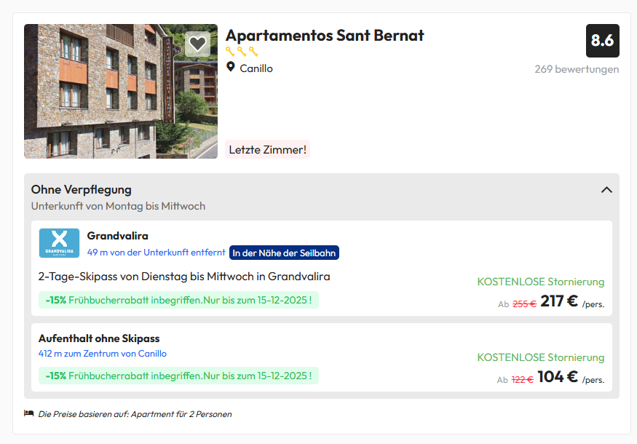Collapse the Ohne Verpflegung section chevron

click(x=606, y=190)
